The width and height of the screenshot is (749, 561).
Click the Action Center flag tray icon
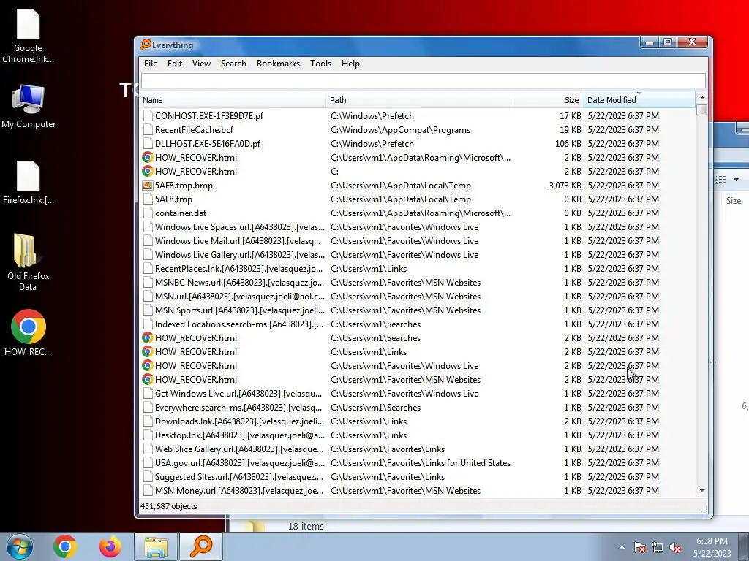[640, 547]
